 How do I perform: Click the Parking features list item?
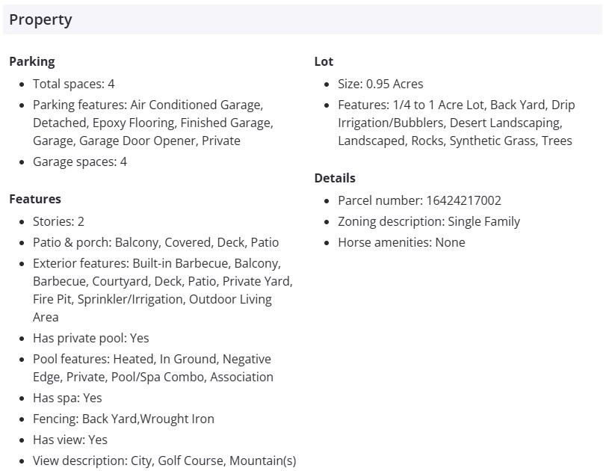pos(148,123)
